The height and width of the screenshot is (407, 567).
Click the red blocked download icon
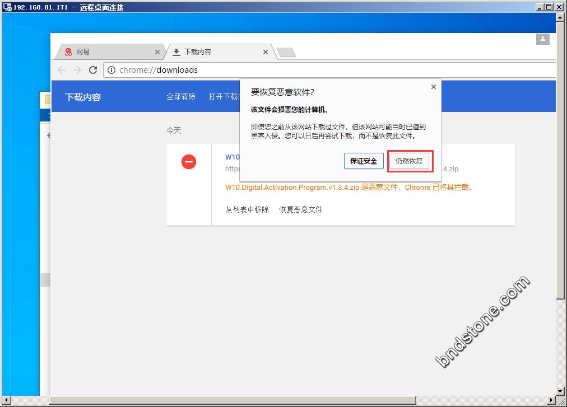pyautogui.click(x=189, y=162)
